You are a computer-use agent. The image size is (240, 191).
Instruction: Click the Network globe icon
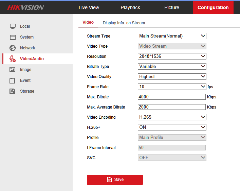pyautogui.click(x=13, y=48)
